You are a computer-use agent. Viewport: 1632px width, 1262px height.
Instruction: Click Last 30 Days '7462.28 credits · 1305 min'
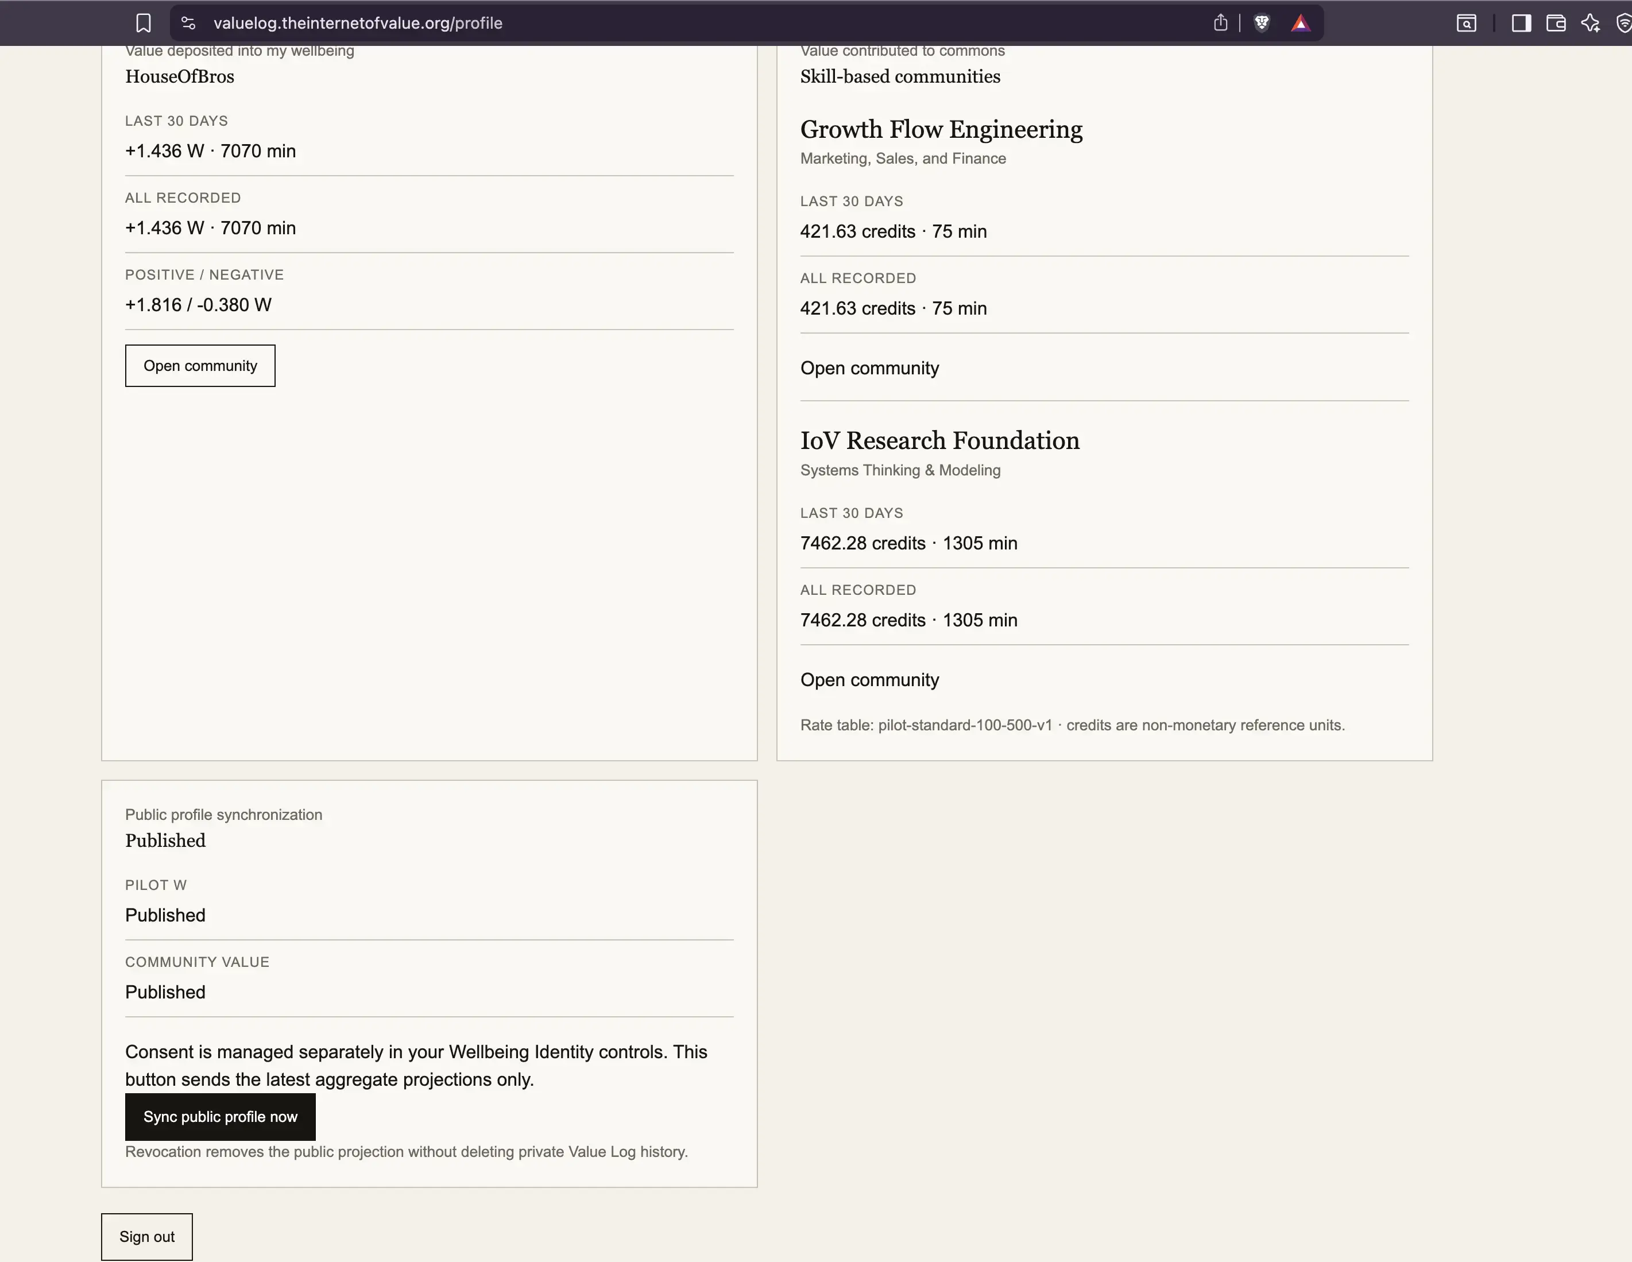pyautogui.click(x=908, y=543)
